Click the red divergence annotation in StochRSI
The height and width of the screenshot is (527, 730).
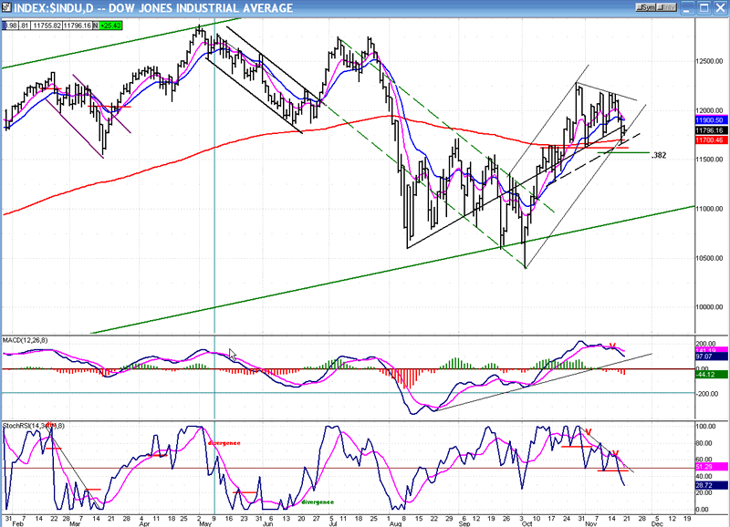pyautogui.click(x=224, y=441)
